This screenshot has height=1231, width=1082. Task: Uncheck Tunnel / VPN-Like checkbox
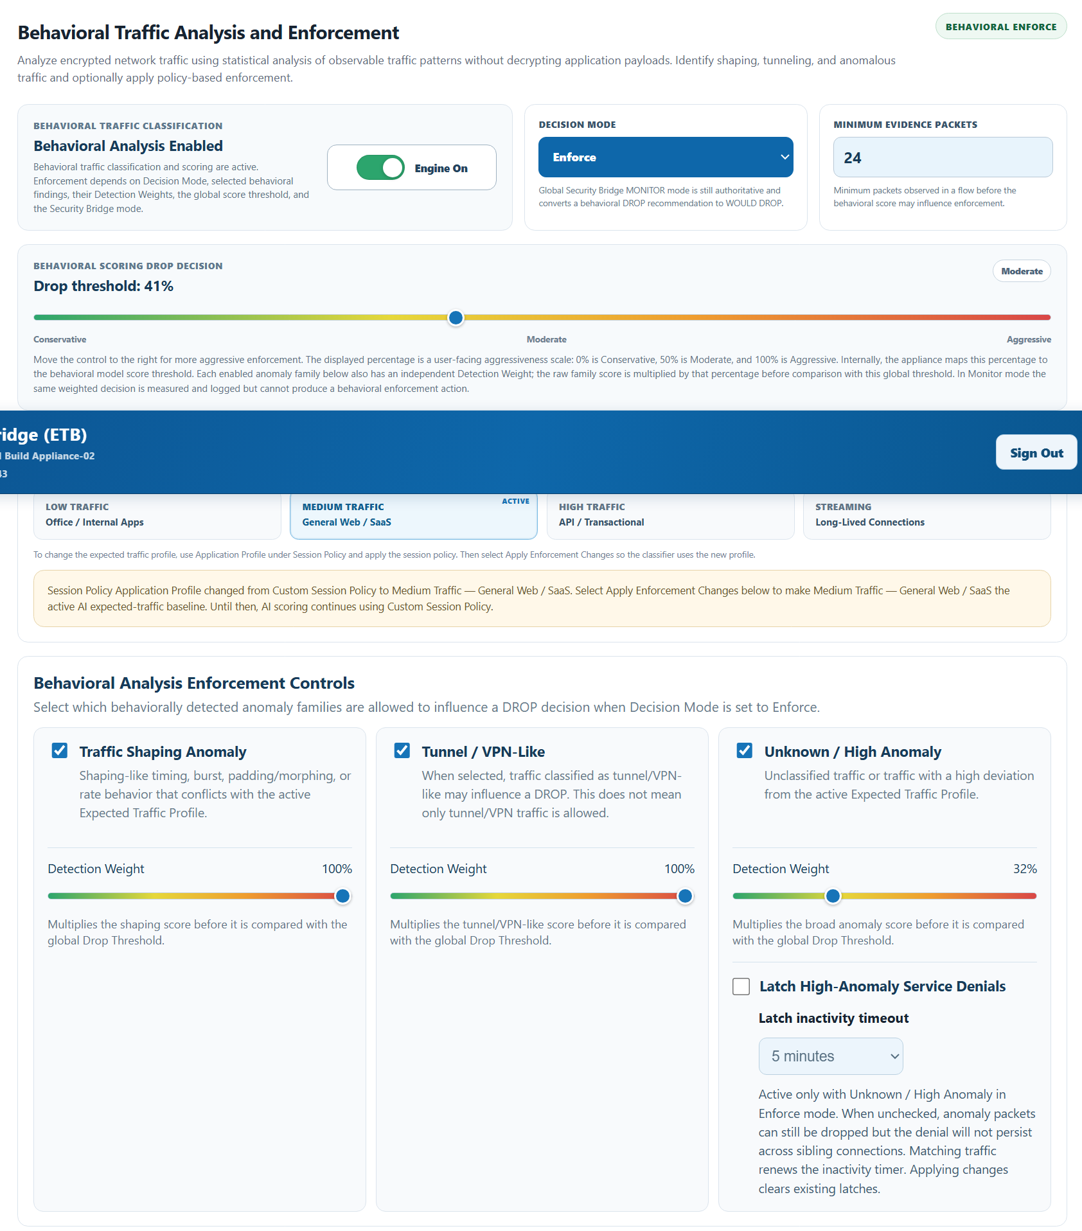coord(402,750)
